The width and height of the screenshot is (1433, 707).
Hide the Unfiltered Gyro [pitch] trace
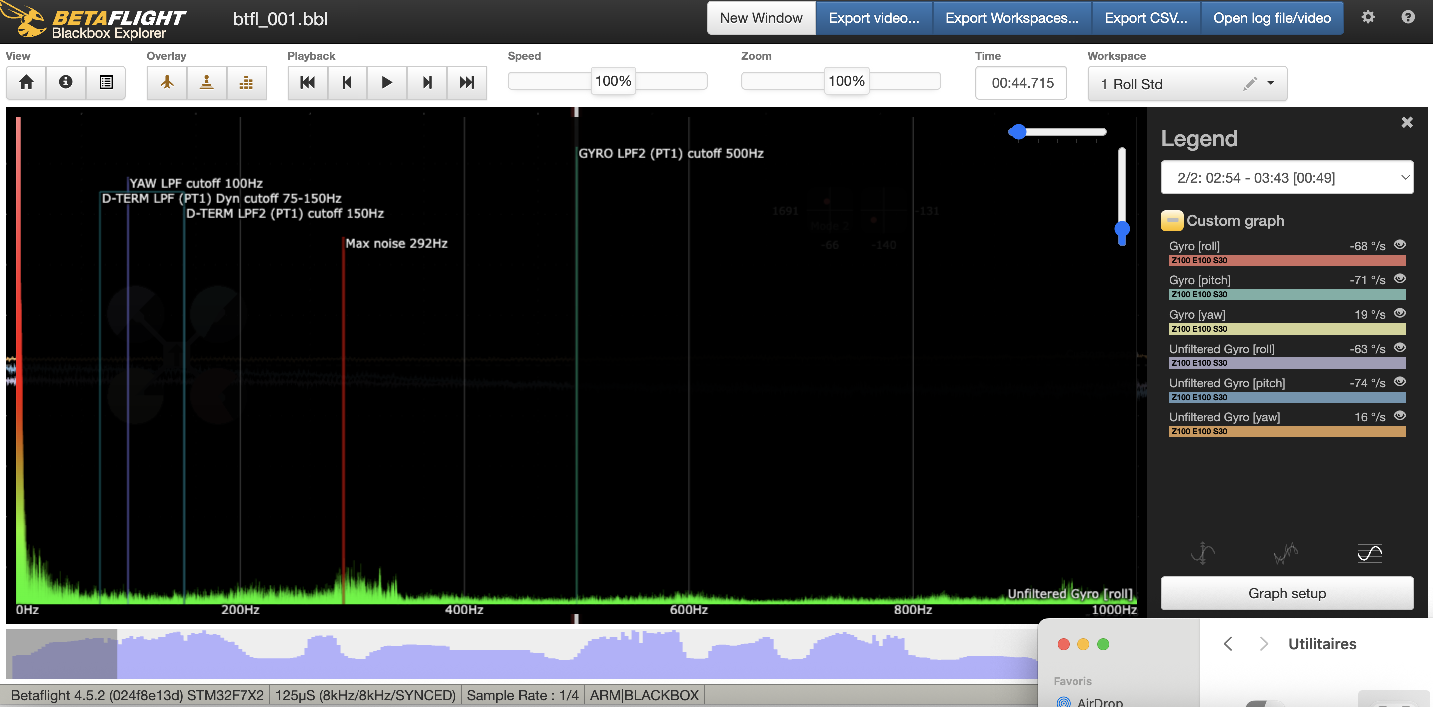point(1400,382)
